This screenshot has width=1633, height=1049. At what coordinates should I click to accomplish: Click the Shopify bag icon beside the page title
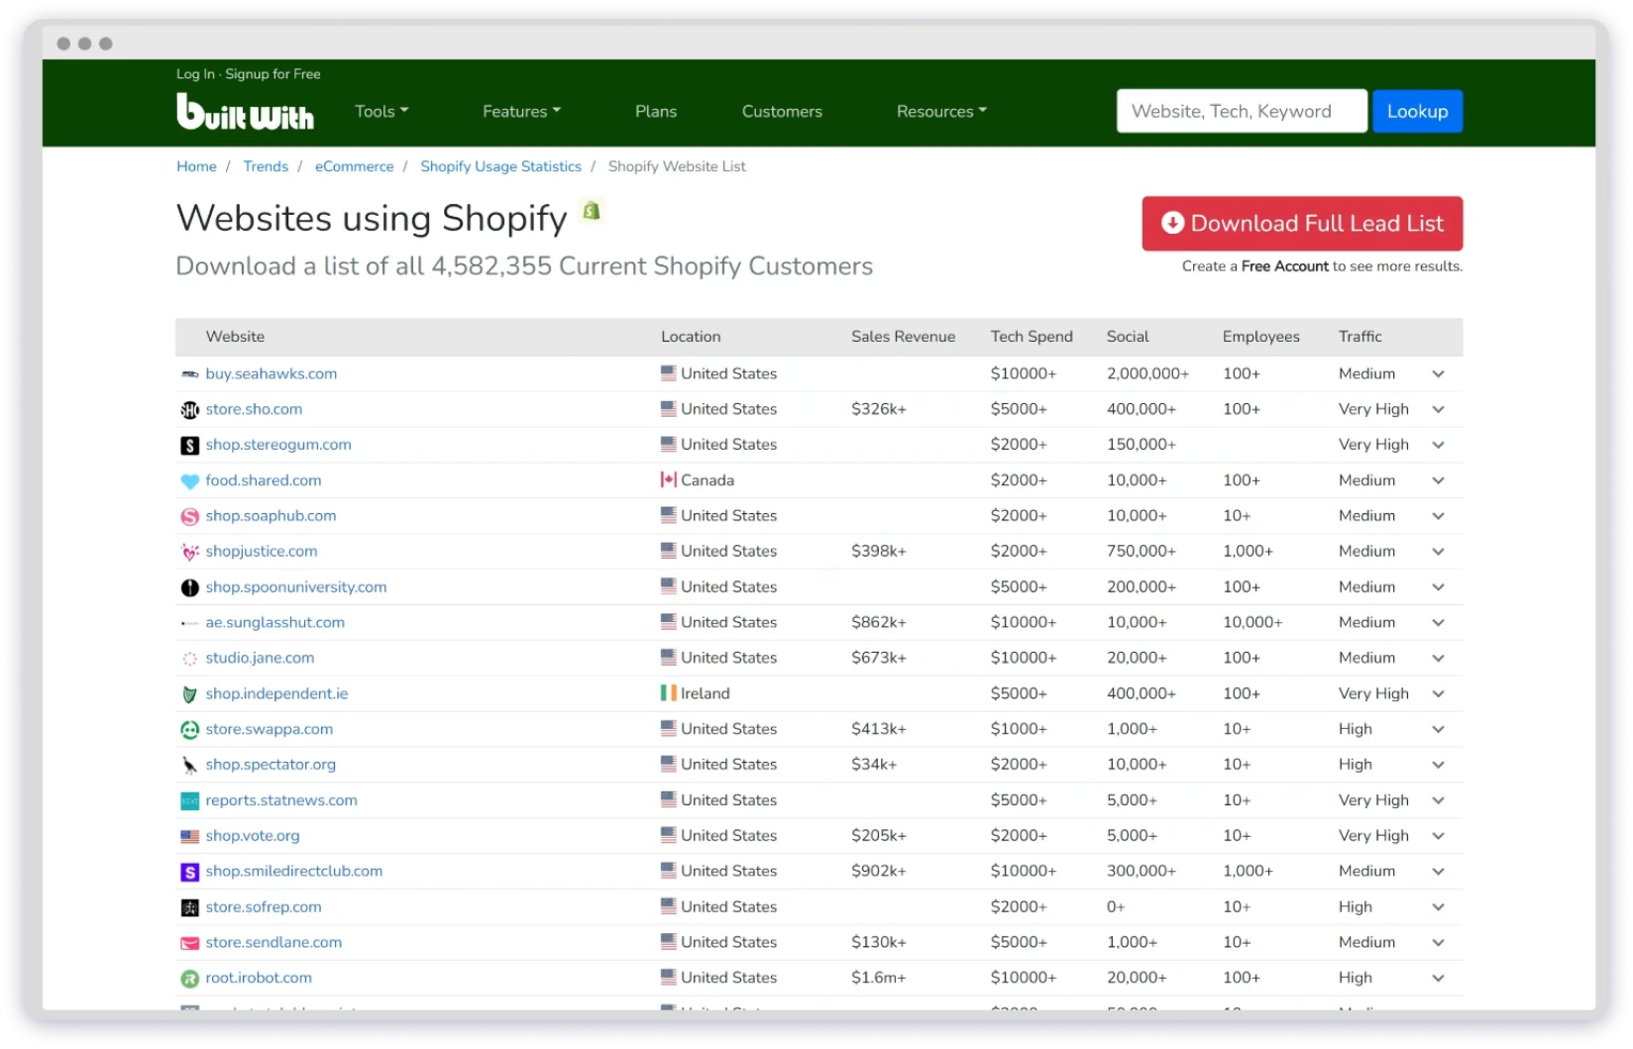pyautogui.click(x=592, y=210)
